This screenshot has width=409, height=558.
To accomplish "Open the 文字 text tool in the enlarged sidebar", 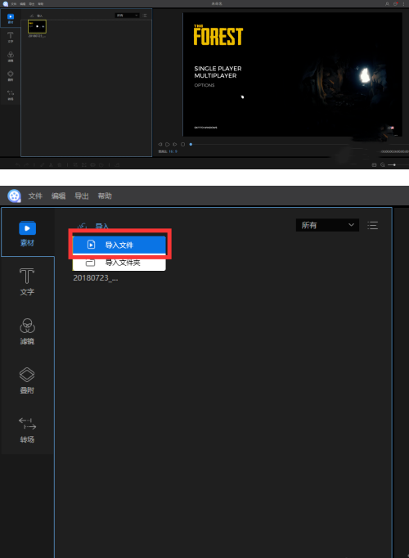I will pos(27,281).
